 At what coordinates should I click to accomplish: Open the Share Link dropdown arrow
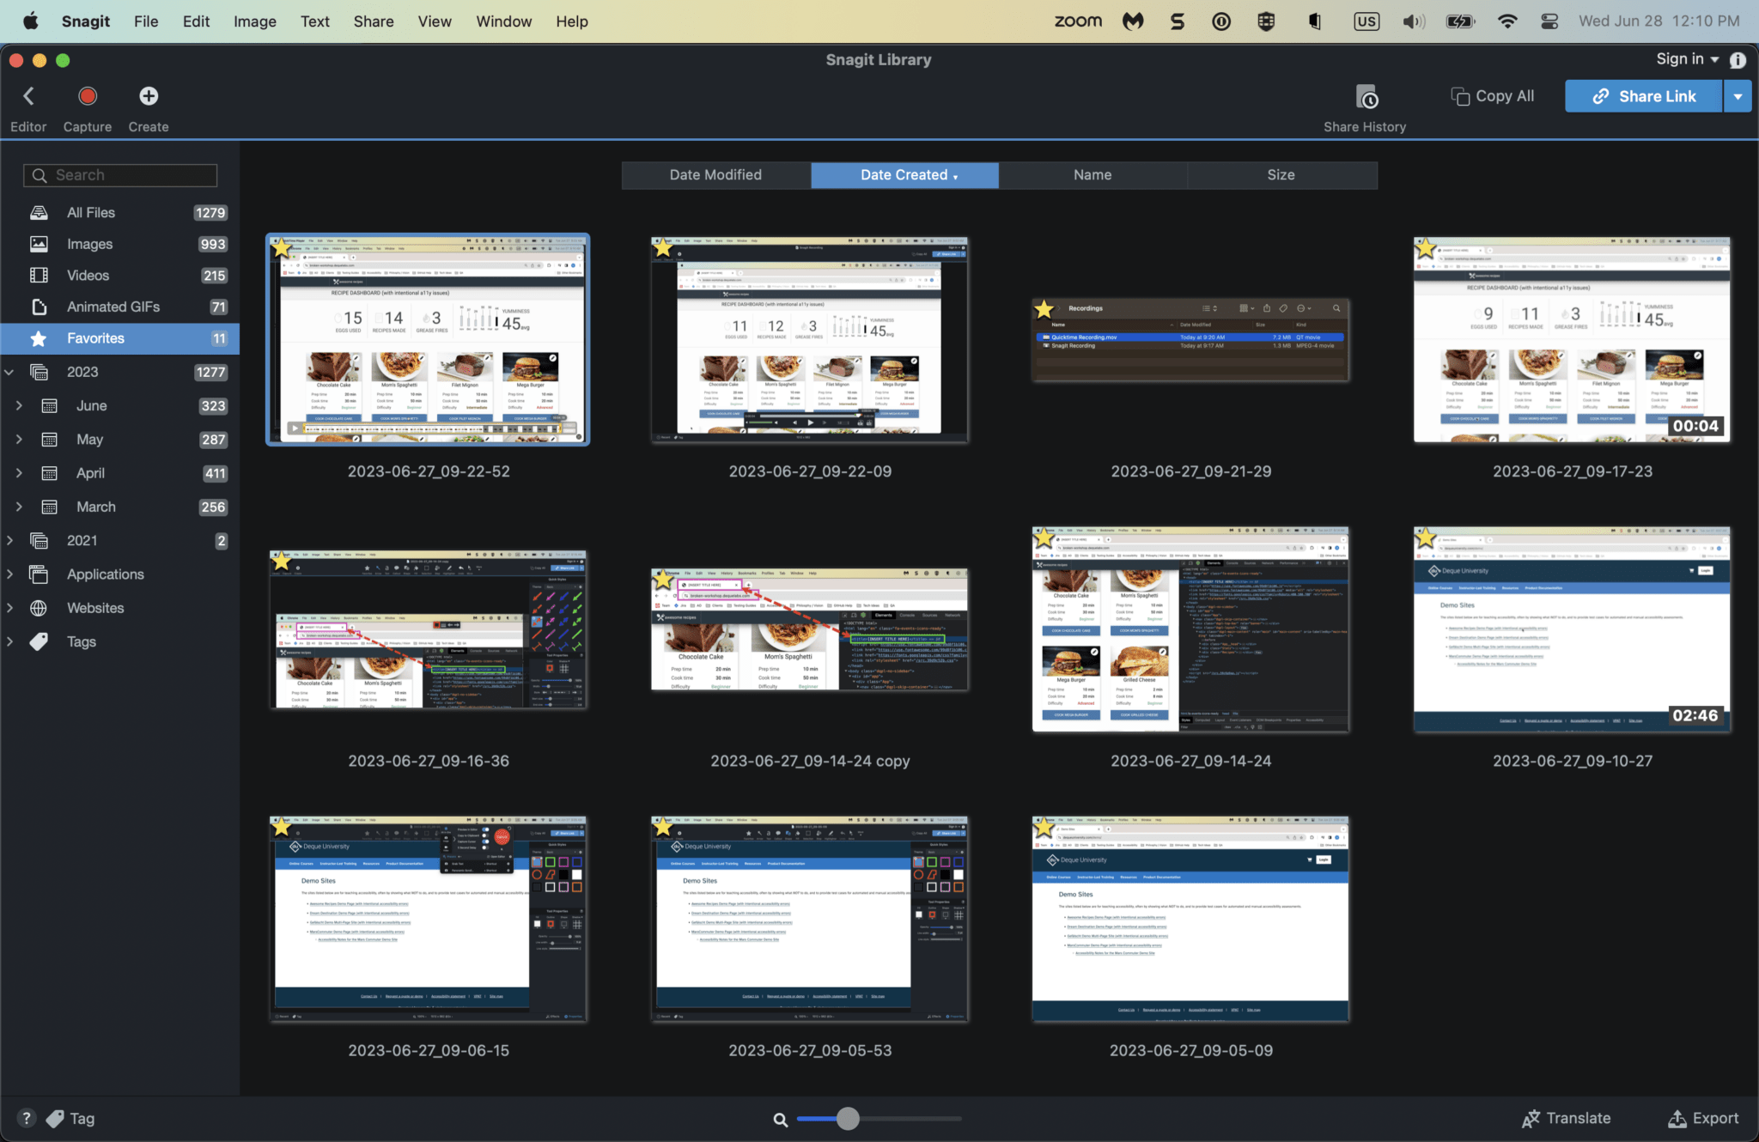(1738, 95)
